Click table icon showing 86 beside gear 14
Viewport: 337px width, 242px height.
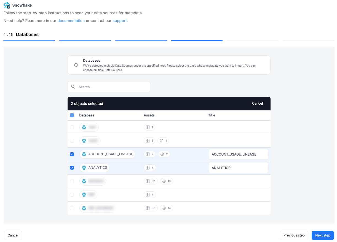[x=148, y=208]
